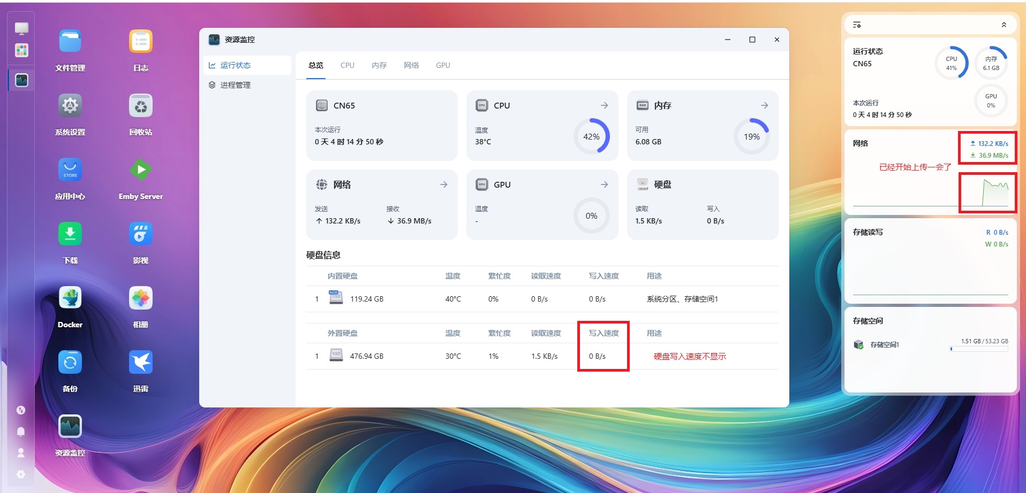Screen dimensions: 1026x493
Task: Click the task status icon above the bell
Action: pos(21,410)
